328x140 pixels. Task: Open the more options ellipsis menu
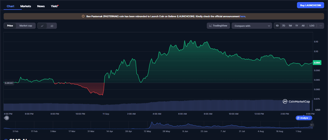coord(321,26)
